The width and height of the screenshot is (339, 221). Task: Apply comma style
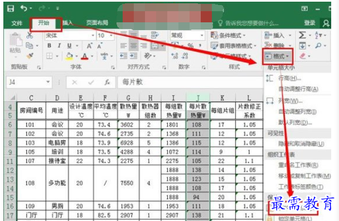click(200, 46)
